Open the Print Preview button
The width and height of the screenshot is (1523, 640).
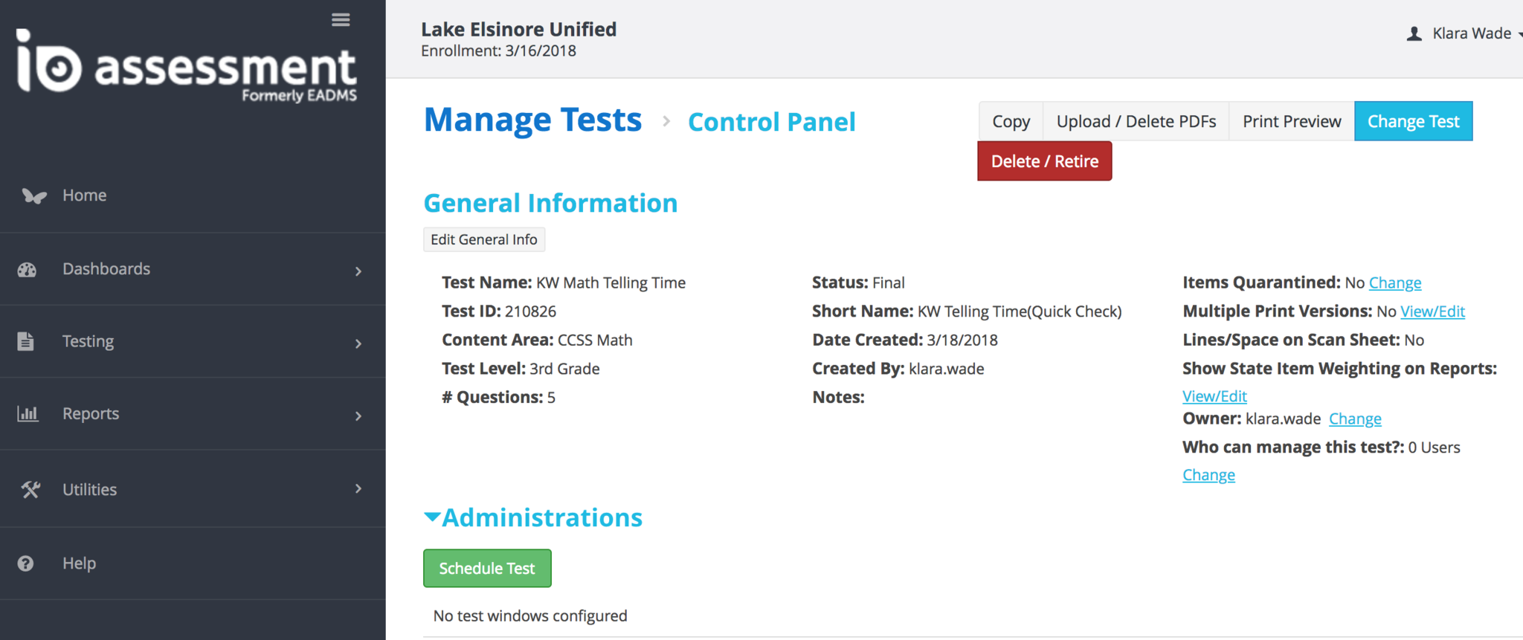(1292, 121)
